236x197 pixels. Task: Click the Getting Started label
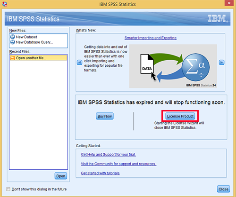point(88,146)
